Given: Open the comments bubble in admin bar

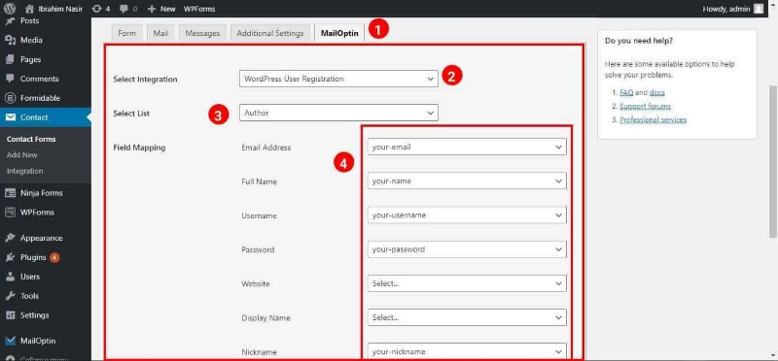Looking at the screenshot, I should click(124, 9).
